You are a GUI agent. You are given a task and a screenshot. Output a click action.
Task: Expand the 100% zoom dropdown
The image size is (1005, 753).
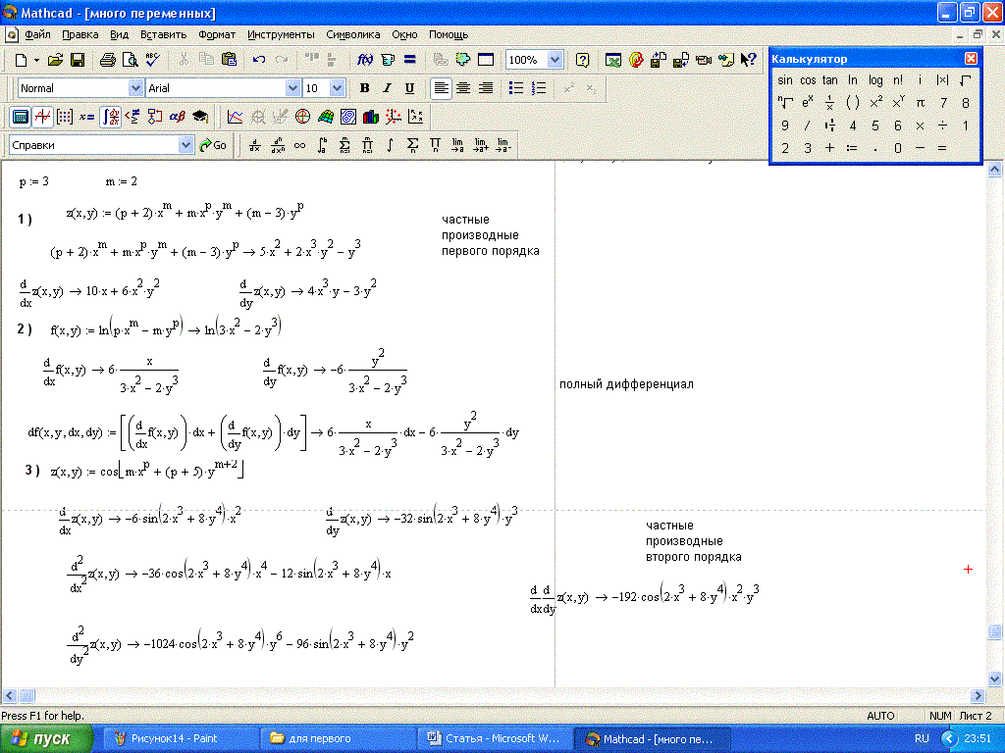click(x=555, y=60)
